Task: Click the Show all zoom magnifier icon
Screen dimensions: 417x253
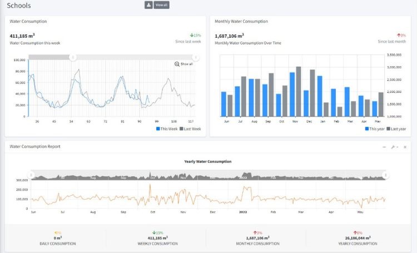Action: click(177, 64)
